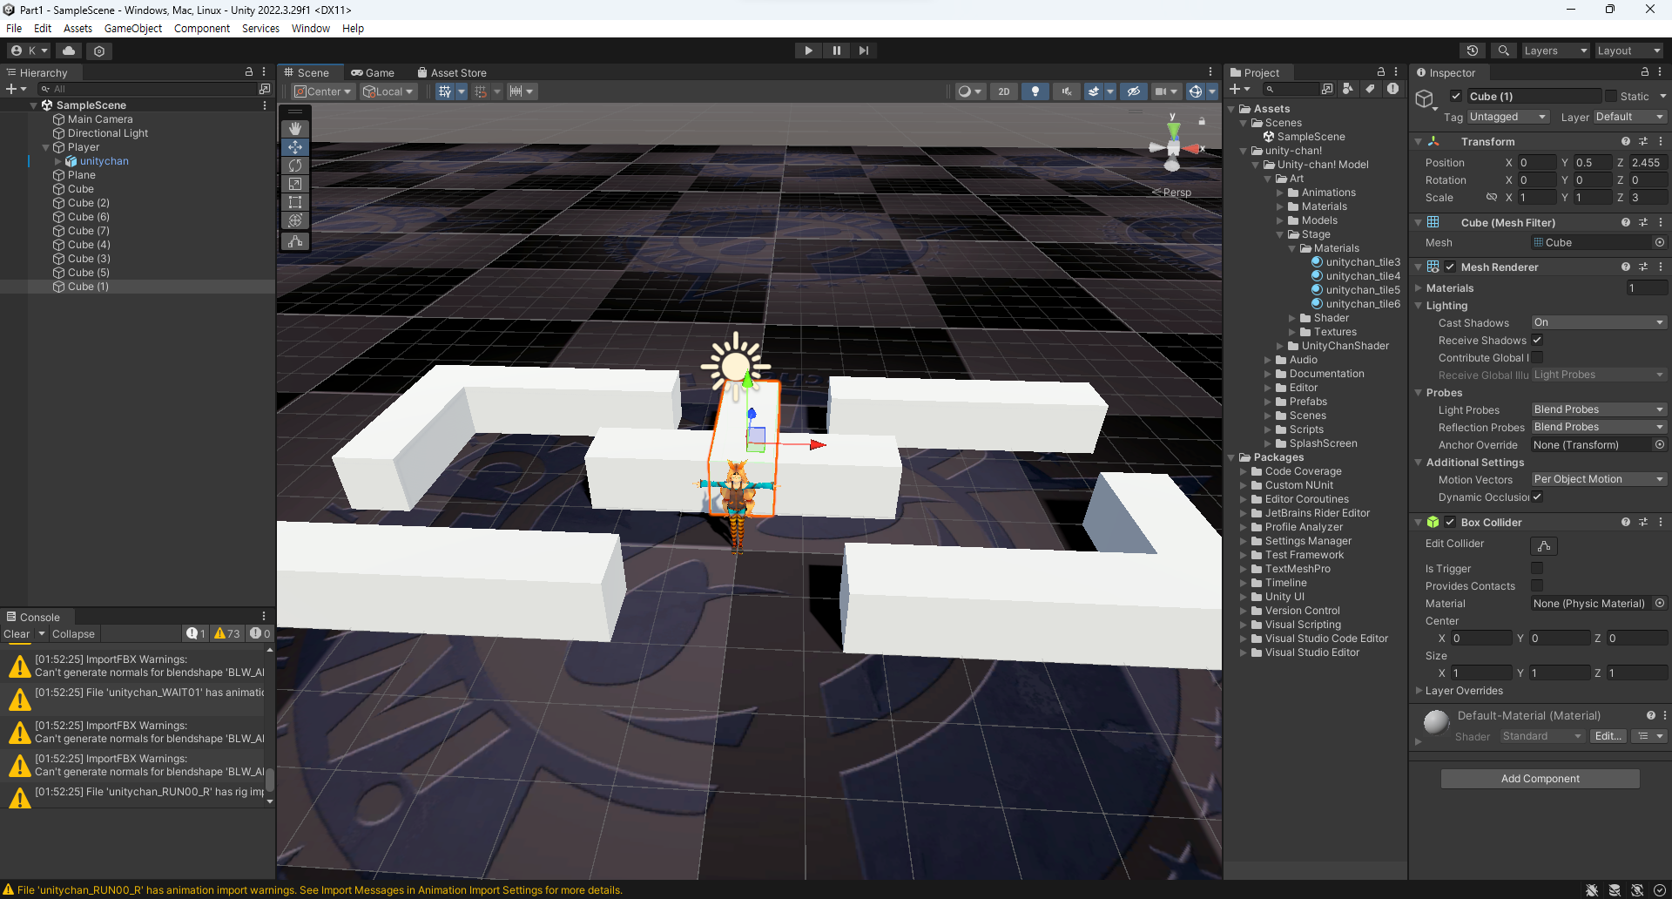
Task: Open the Center pivot mode dropdown
Action: click(323, 91)
